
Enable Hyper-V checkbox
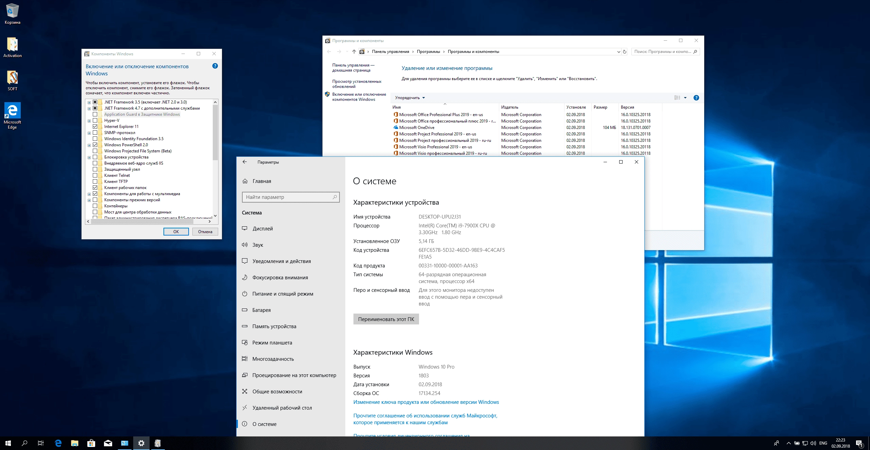click(95, 120)
